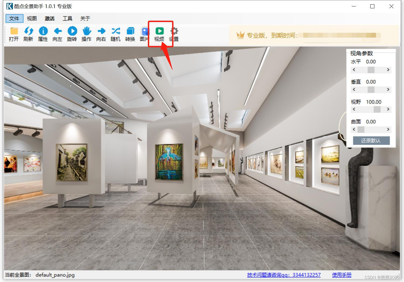404x282 pixels.
Task: Start auto 旋转 play icon
Action: (72, 31)
